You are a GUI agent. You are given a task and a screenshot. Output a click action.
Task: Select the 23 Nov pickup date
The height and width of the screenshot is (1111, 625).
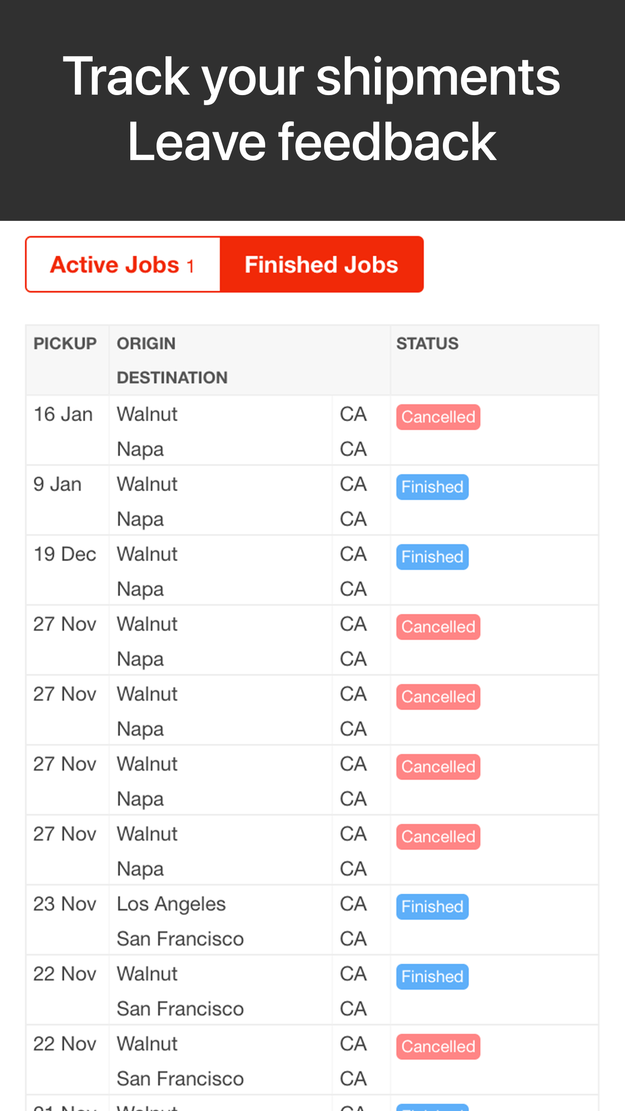64,904
